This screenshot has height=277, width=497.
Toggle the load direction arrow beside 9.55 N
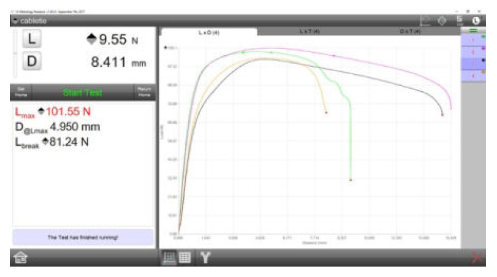[x=91, y=40]
